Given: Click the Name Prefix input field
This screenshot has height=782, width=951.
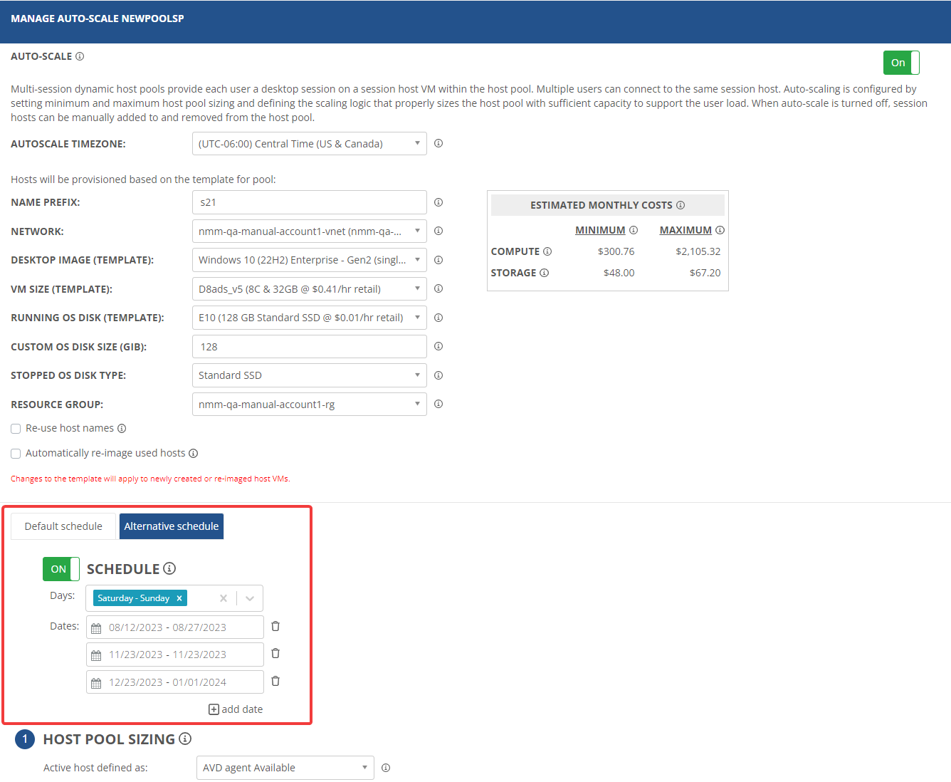Looking at the screenshot, I should pyautogui.click(x=309, y=202).
